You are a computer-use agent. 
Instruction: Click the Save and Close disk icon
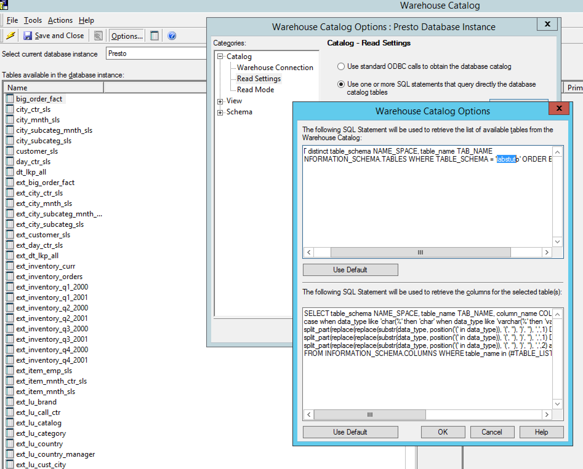point(28,36)
